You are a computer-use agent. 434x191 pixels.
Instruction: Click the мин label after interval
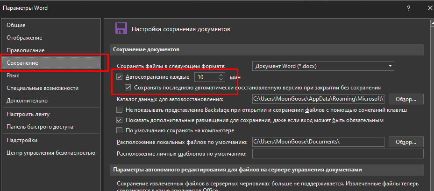[x=235, y=77]
